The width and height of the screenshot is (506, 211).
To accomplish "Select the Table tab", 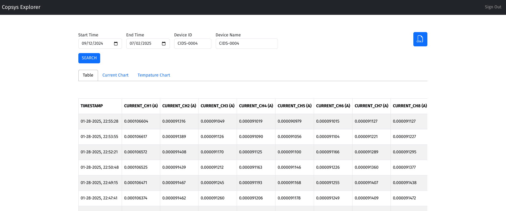I will [88, 75].
